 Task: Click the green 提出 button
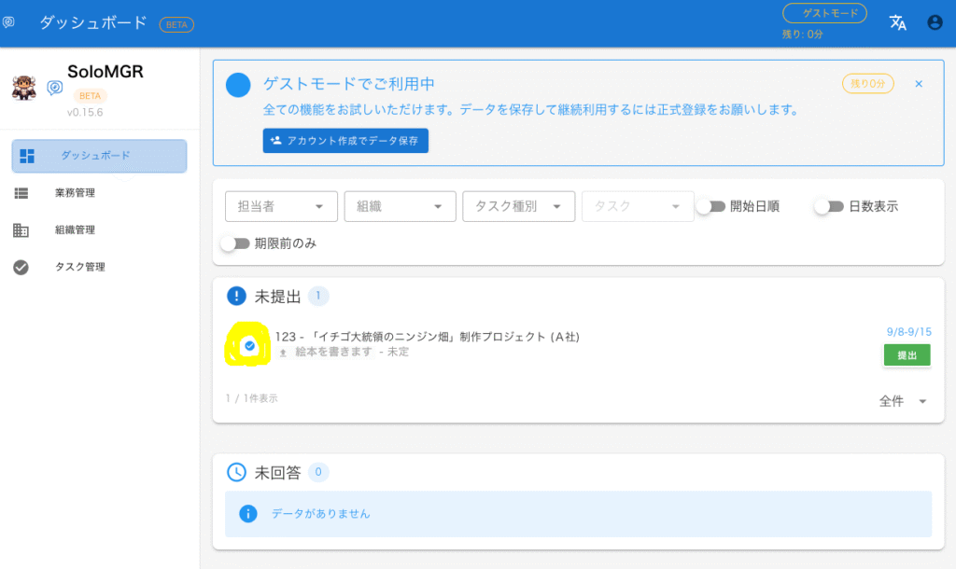[907, 355]
